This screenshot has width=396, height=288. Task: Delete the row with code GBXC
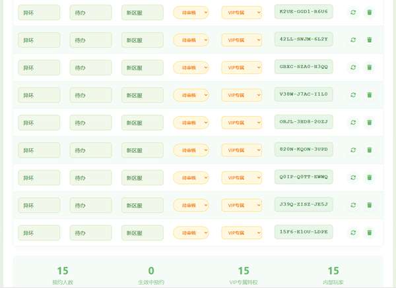tap(369, 67)
